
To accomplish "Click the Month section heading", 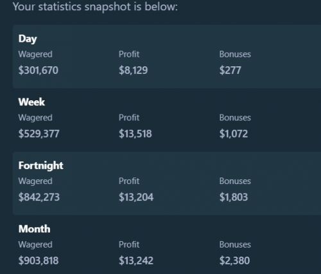I will click(x=35, y=229).
